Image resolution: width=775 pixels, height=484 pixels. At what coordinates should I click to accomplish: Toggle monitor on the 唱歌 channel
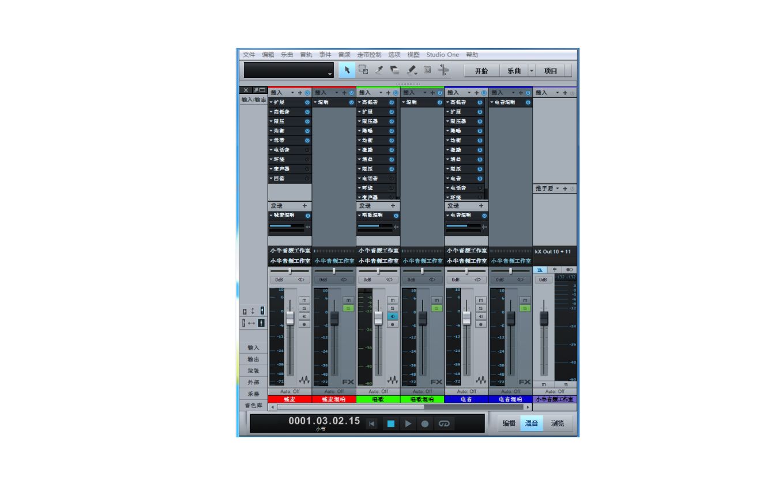(393, 316)
